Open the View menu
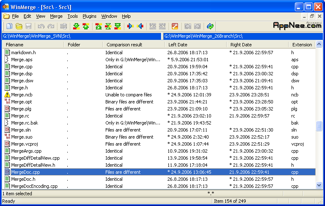This screenshot has height=206, width=325. [x=40, y=16]
